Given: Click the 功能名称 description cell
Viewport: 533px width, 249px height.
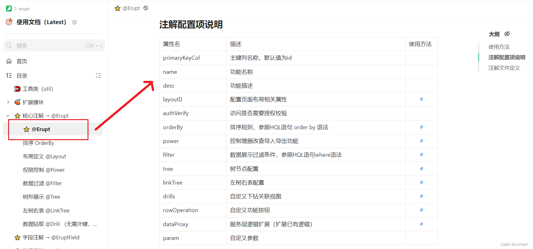Looking at the screenshot, I should [x=316, y=72].
